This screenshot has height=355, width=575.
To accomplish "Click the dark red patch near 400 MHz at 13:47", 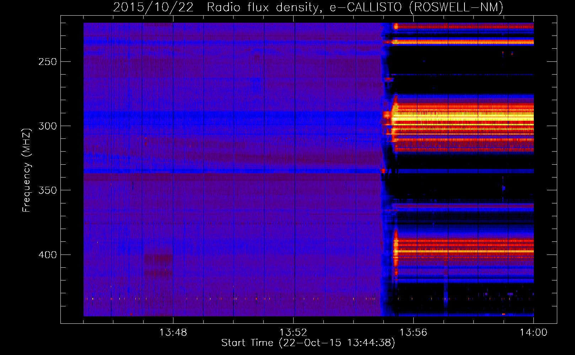I will [x=158, y=258].
